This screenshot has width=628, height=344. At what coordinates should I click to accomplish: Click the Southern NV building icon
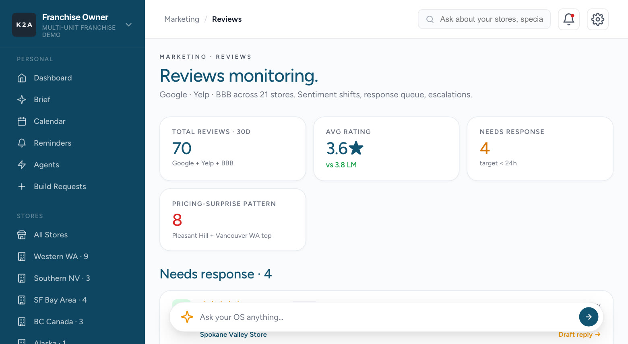point(22,278)
